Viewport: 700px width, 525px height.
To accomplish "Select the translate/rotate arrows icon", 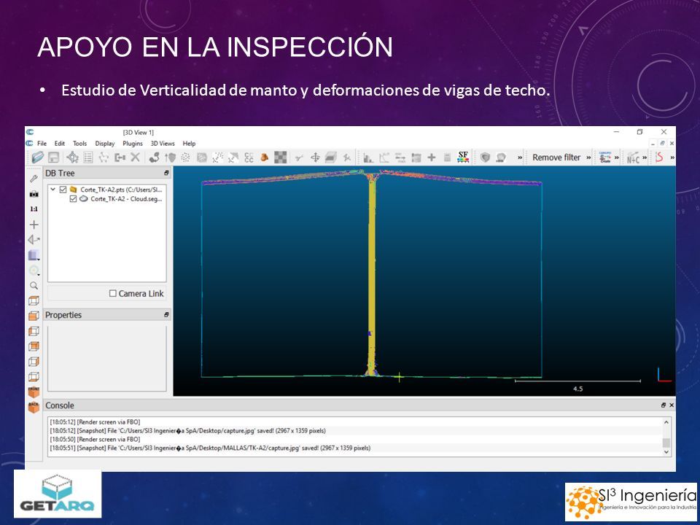I will pos(315,157).
